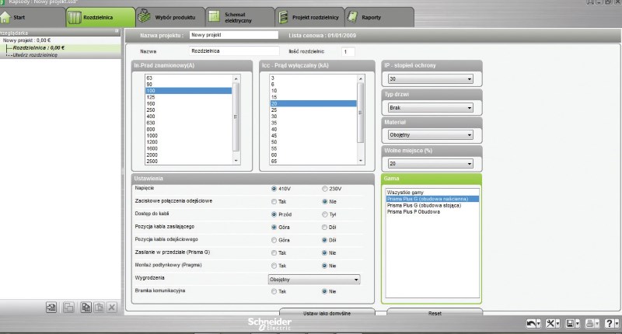Image resolution: width=622 pixels, height=334 pixels.
Task: Select Tak for Bramka komunikacyjna
Action: (274, 291)
